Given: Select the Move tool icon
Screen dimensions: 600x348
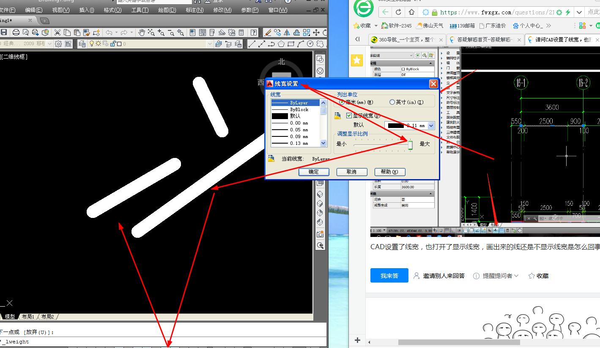Looking at the screenshot, I should click(x=316, y=33).
